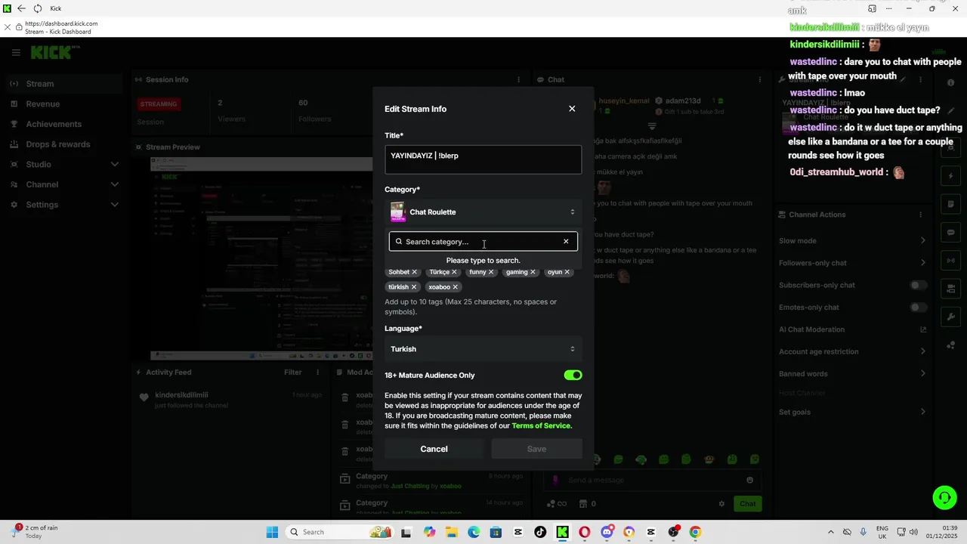This screenshot has height=544, width=967.
Task: Open the green support chat bubble
Action: click(944, 497)
